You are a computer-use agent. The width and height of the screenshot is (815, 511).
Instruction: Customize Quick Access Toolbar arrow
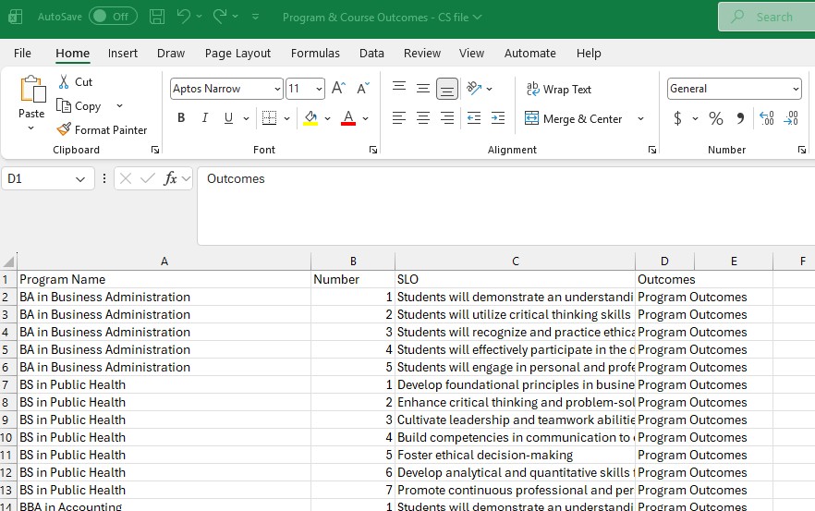point(255,17)
